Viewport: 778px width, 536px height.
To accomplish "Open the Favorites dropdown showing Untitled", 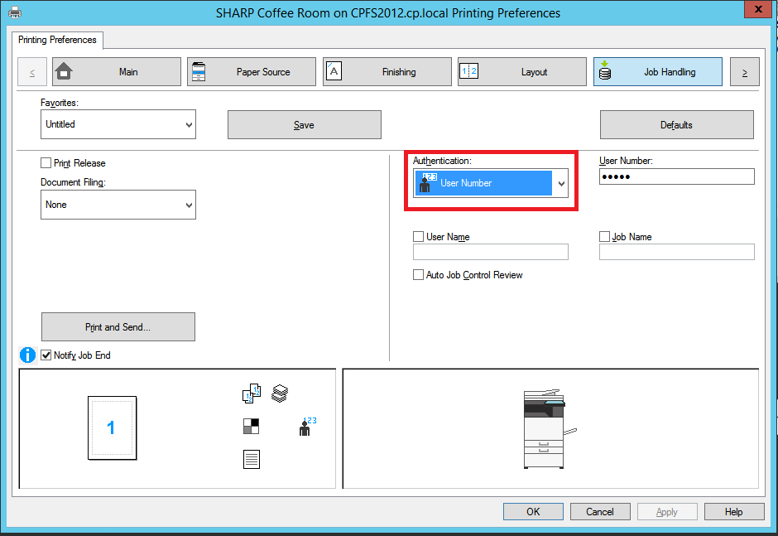I will (x=118, y=124).
